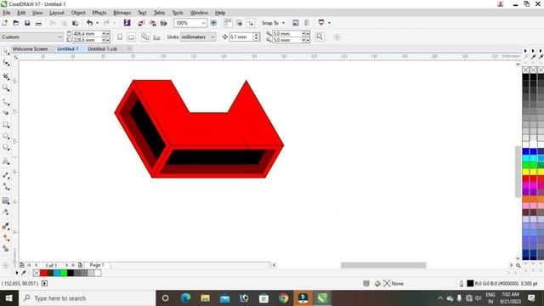Open Chrome from the taskbar
The width and height of the screenshot is (544, 306).
(x=283, y=298)
